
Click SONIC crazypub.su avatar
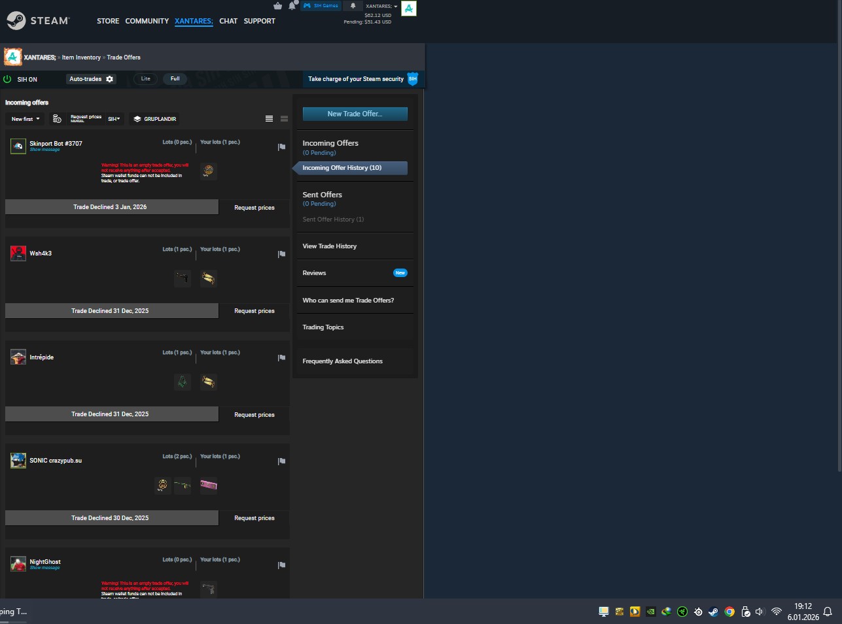(18, 460)
